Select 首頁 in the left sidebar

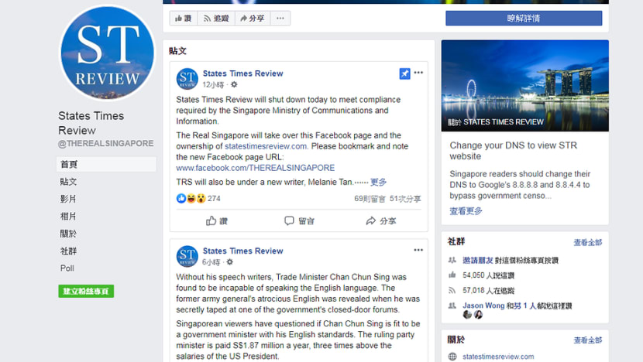coord(106,164)
